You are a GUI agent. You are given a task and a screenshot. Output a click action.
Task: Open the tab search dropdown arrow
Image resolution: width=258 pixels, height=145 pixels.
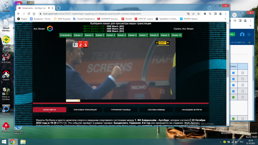[x=209, y=8]
